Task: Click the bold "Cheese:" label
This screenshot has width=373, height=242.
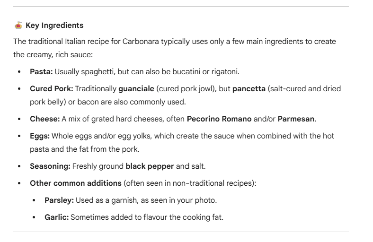Action: tap(44, 119)
